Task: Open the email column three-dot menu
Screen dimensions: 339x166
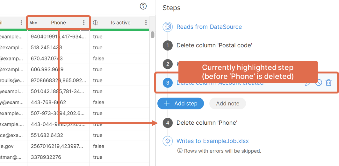Action: (21, 23)
